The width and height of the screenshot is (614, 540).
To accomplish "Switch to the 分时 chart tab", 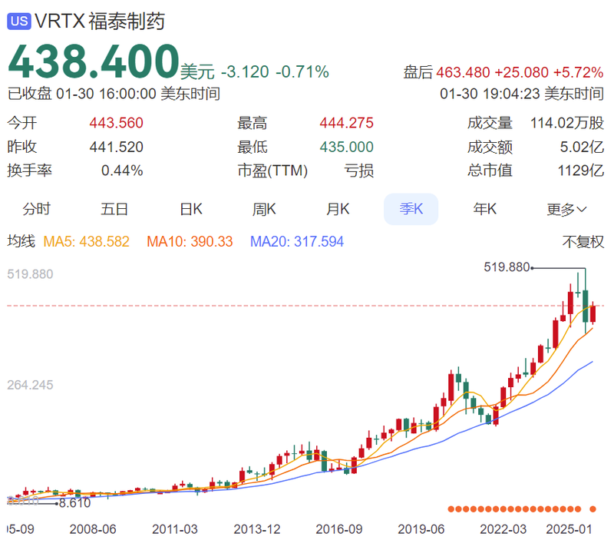I will click(36, 209).
